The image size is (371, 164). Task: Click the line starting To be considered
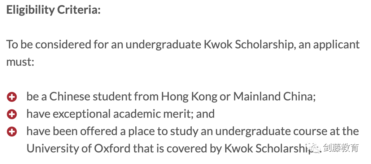click(183, 45)
